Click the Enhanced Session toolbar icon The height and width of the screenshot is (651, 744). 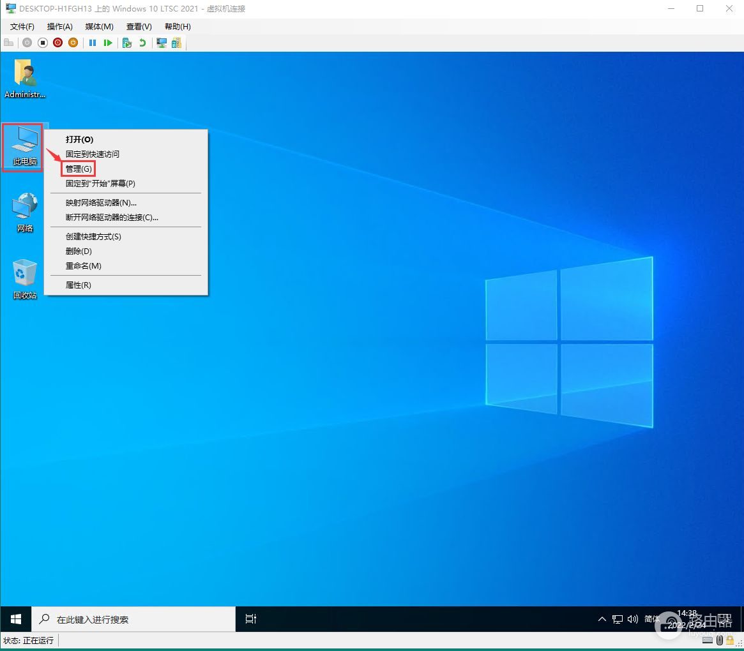pos(162,43)
